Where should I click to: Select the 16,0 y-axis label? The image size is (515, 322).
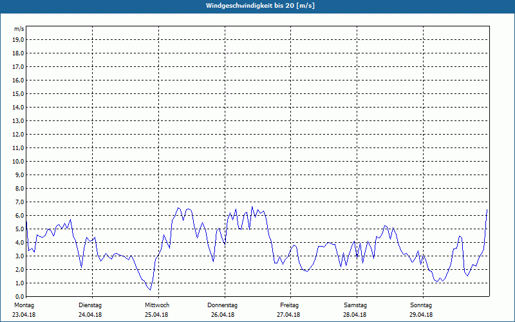pyautogui.click(x=18, y=80)
